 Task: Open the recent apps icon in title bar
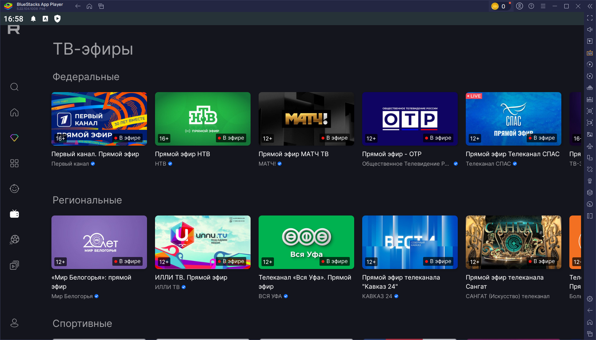(x=101, y=6)
